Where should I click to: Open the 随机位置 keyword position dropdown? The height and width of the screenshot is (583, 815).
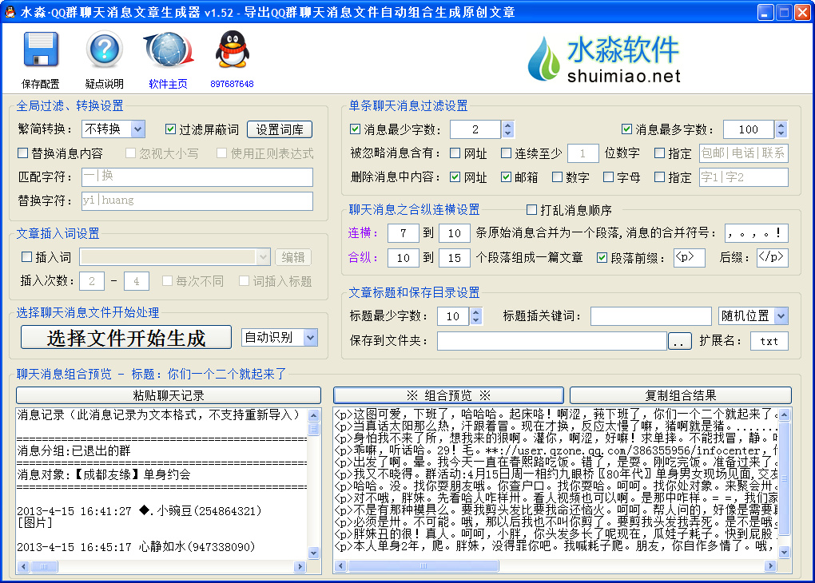click(781, 316)
